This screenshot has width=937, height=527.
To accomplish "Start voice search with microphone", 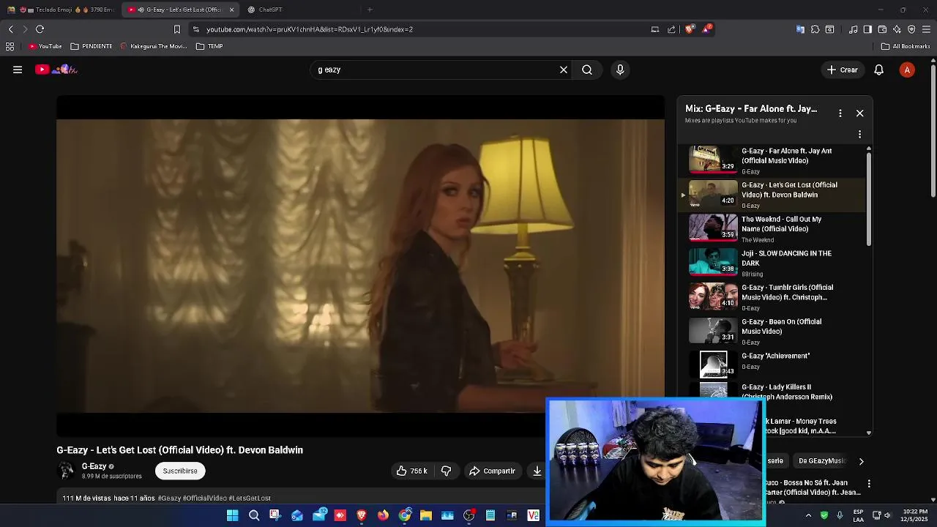I will (x=620, y=70).
